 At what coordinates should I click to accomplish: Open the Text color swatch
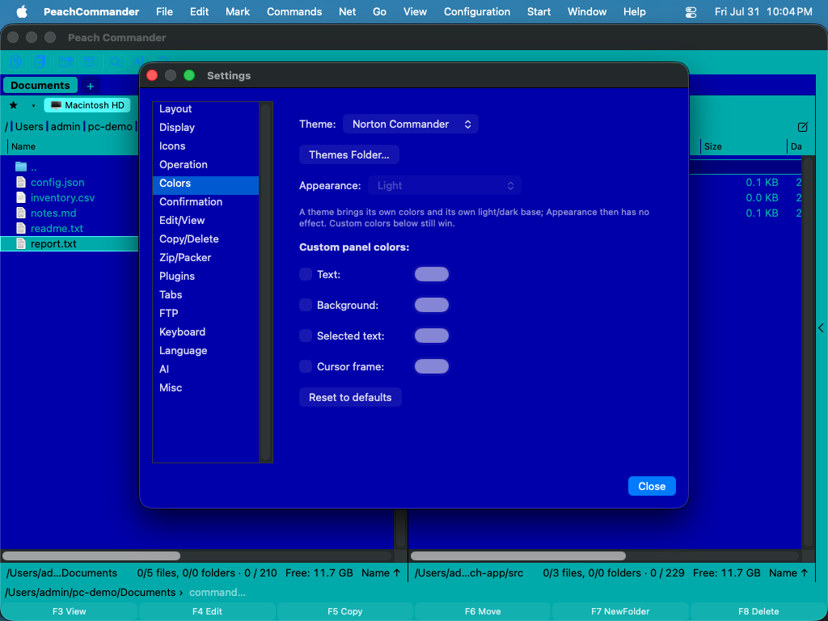point(432,274)
